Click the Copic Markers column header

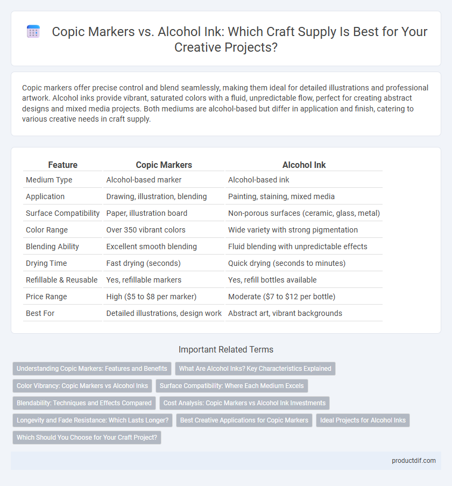(164, 165)
